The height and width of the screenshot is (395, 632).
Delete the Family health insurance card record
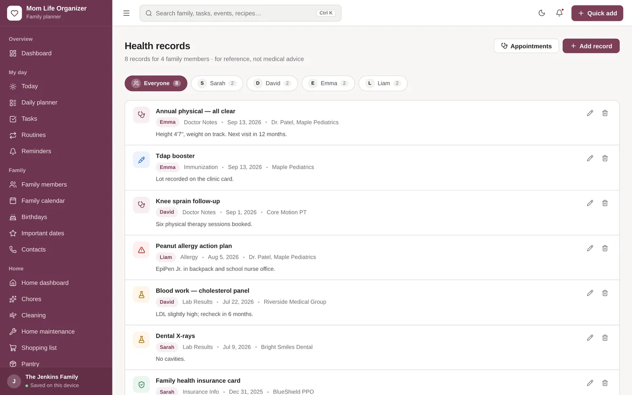(x=605, y=383)
